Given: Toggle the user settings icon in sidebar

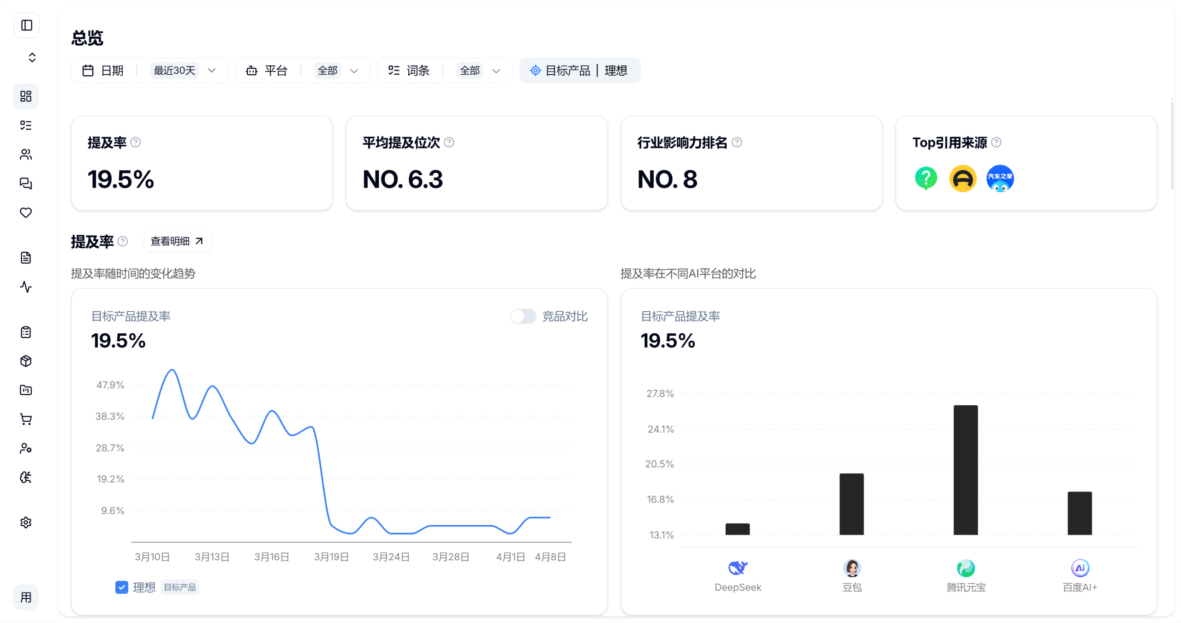Looking at the screenshot, I should [26, 448].
